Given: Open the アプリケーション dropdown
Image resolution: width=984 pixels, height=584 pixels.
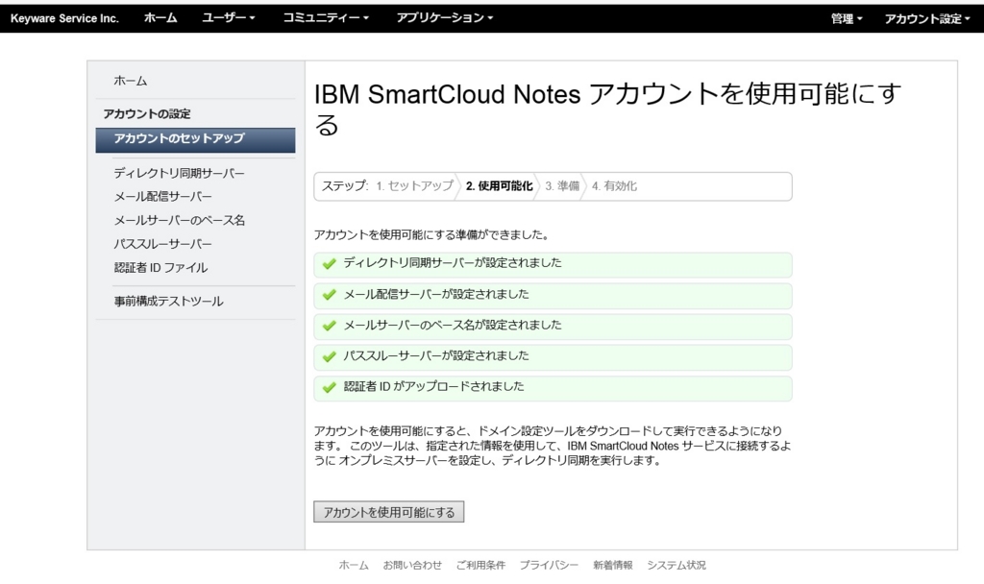Looking at the screenshot, I should 444,18.
